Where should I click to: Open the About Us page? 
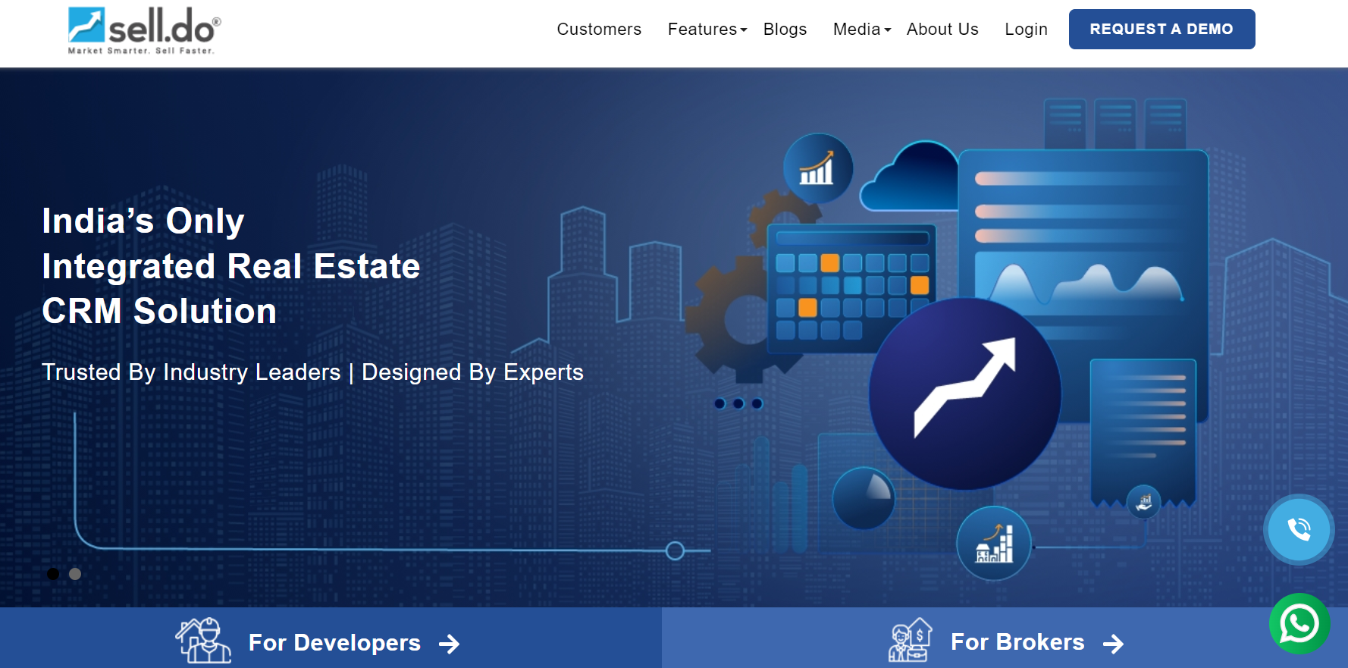click(942, 29)
